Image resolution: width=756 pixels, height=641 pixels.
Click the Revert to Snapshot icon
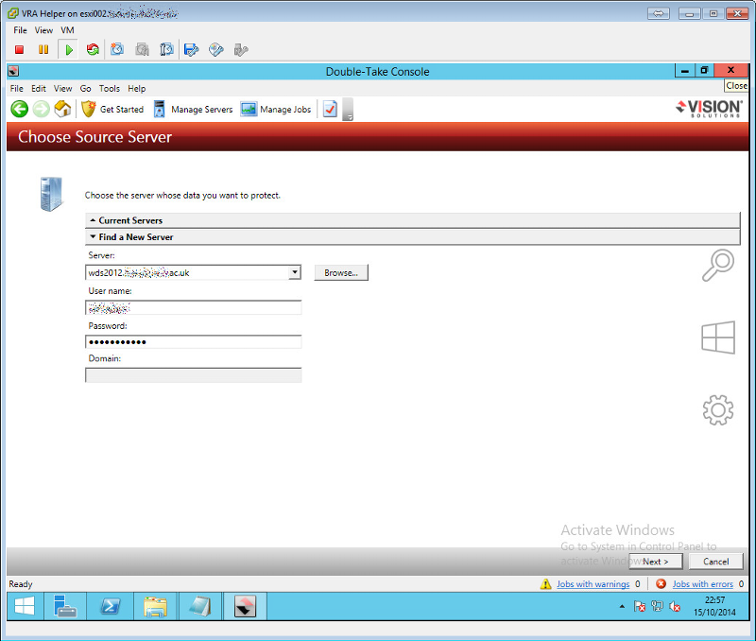pyautogui.click(x=142, y=49)
